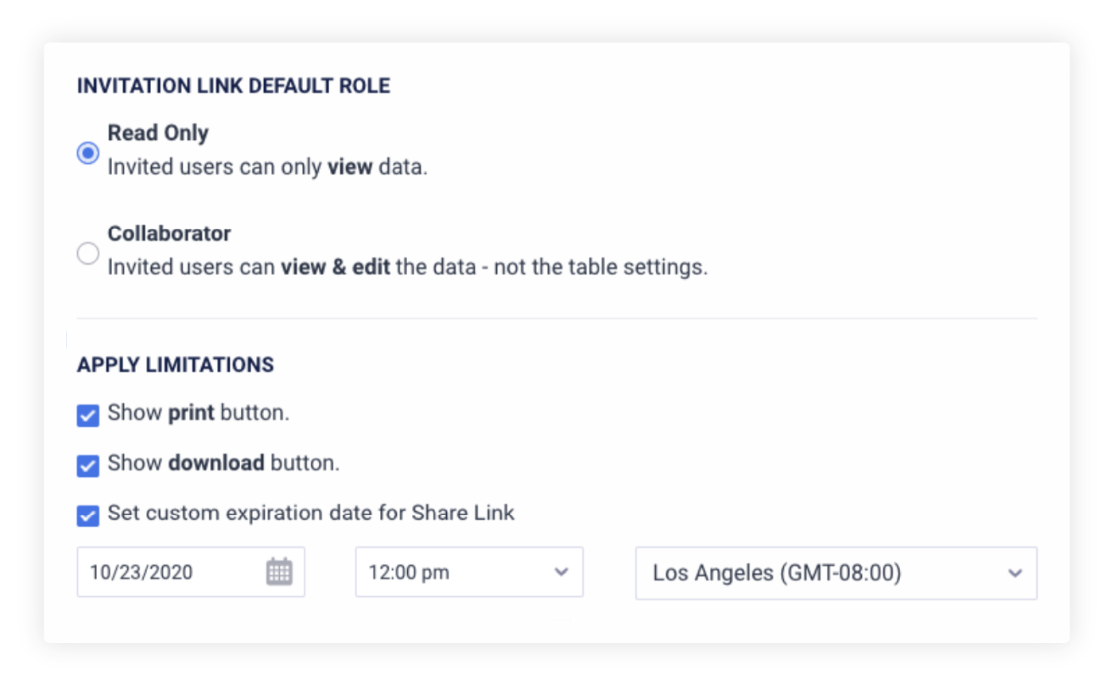
Task: Click the chevron arrow in the time selector
Action: coord(561,572)
